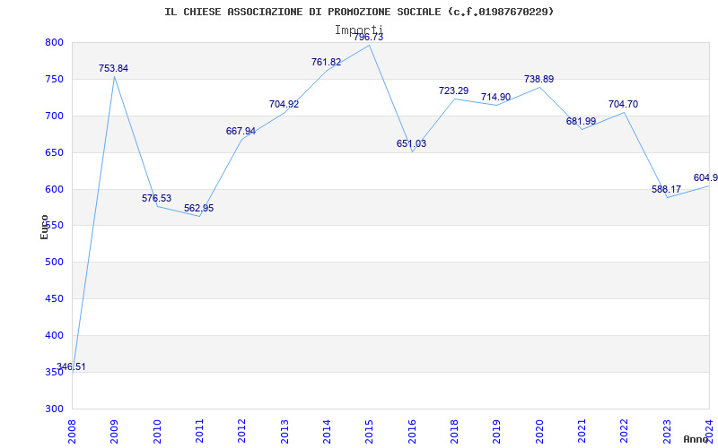Select data label 562.95
Image resolution: width=718 pixels, height=448 pixels.
pos(198,208)
